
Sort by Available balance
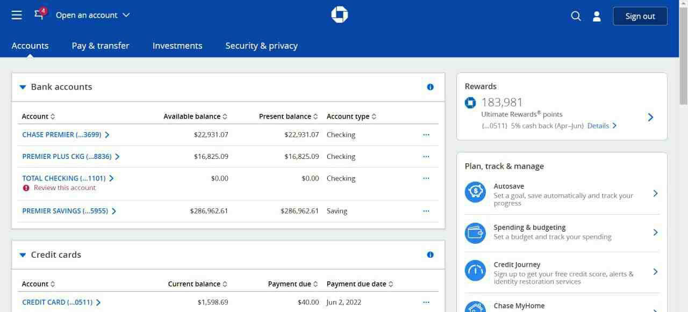coord(195,117)
